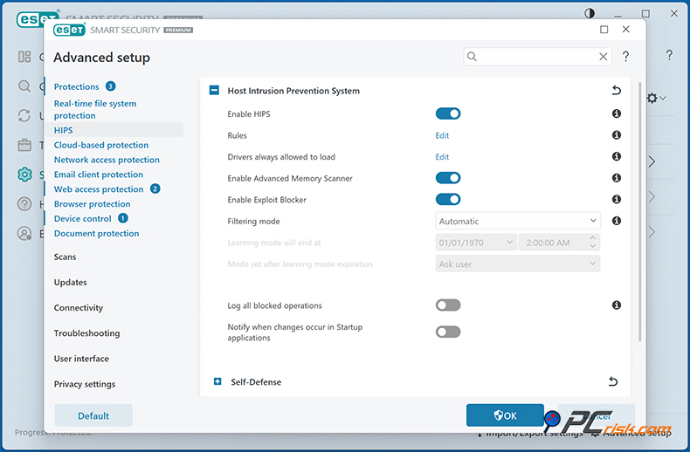Click the search magnifier icon
The image size is (690, 452).
click(x=472, y=56)
